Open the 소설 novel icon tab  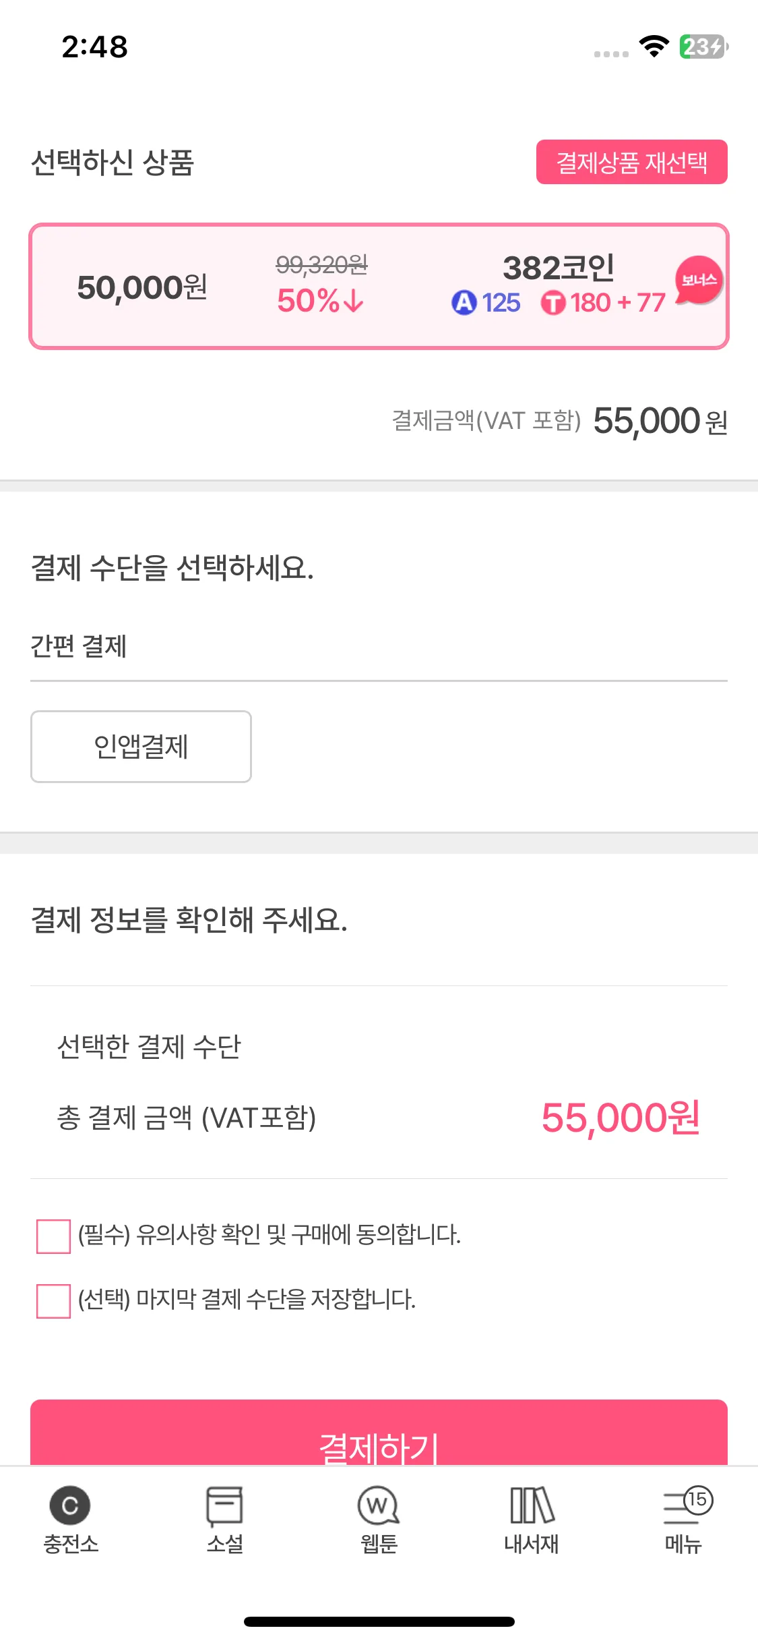[224, 1520]
